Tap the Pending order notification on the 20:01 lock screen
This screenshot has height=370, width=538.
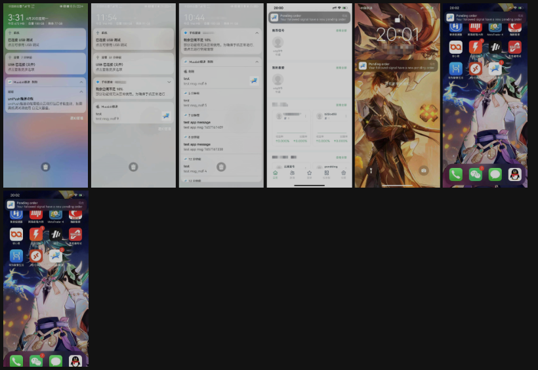pyautogui.click(x=398, y=66)
